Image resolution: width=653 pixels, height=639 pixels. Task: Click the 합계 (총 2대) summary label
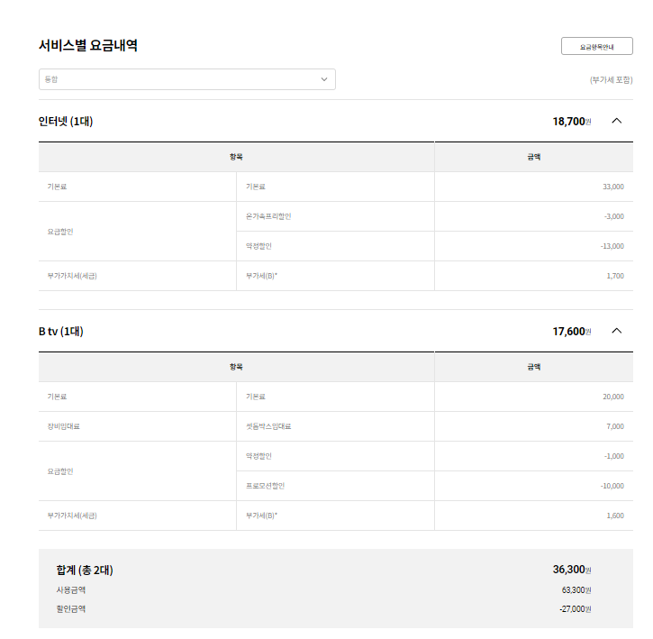(x=85, y=570)
